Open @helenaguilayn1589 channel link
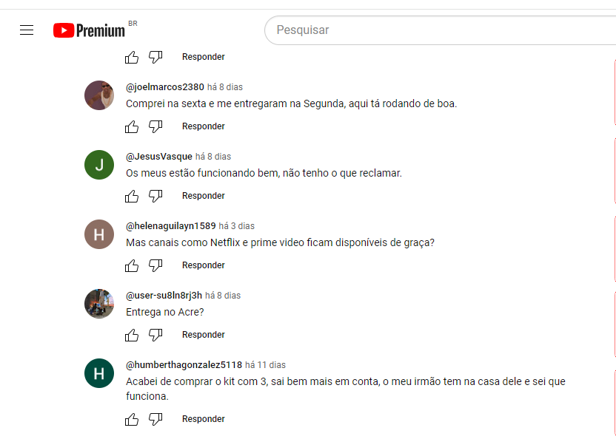The image size is (616, 439). click(x=171, y=226)
